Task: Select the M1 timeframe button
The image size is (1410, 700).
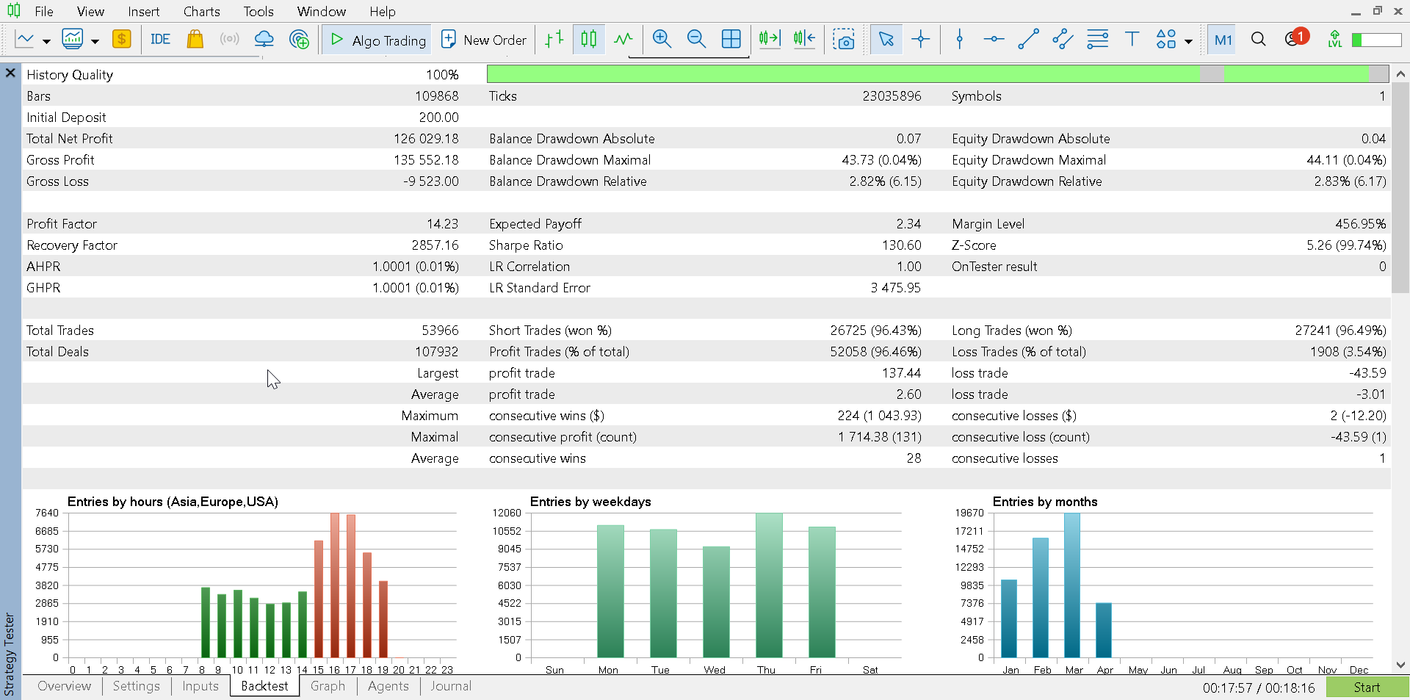Action: tap(1223, 40)
